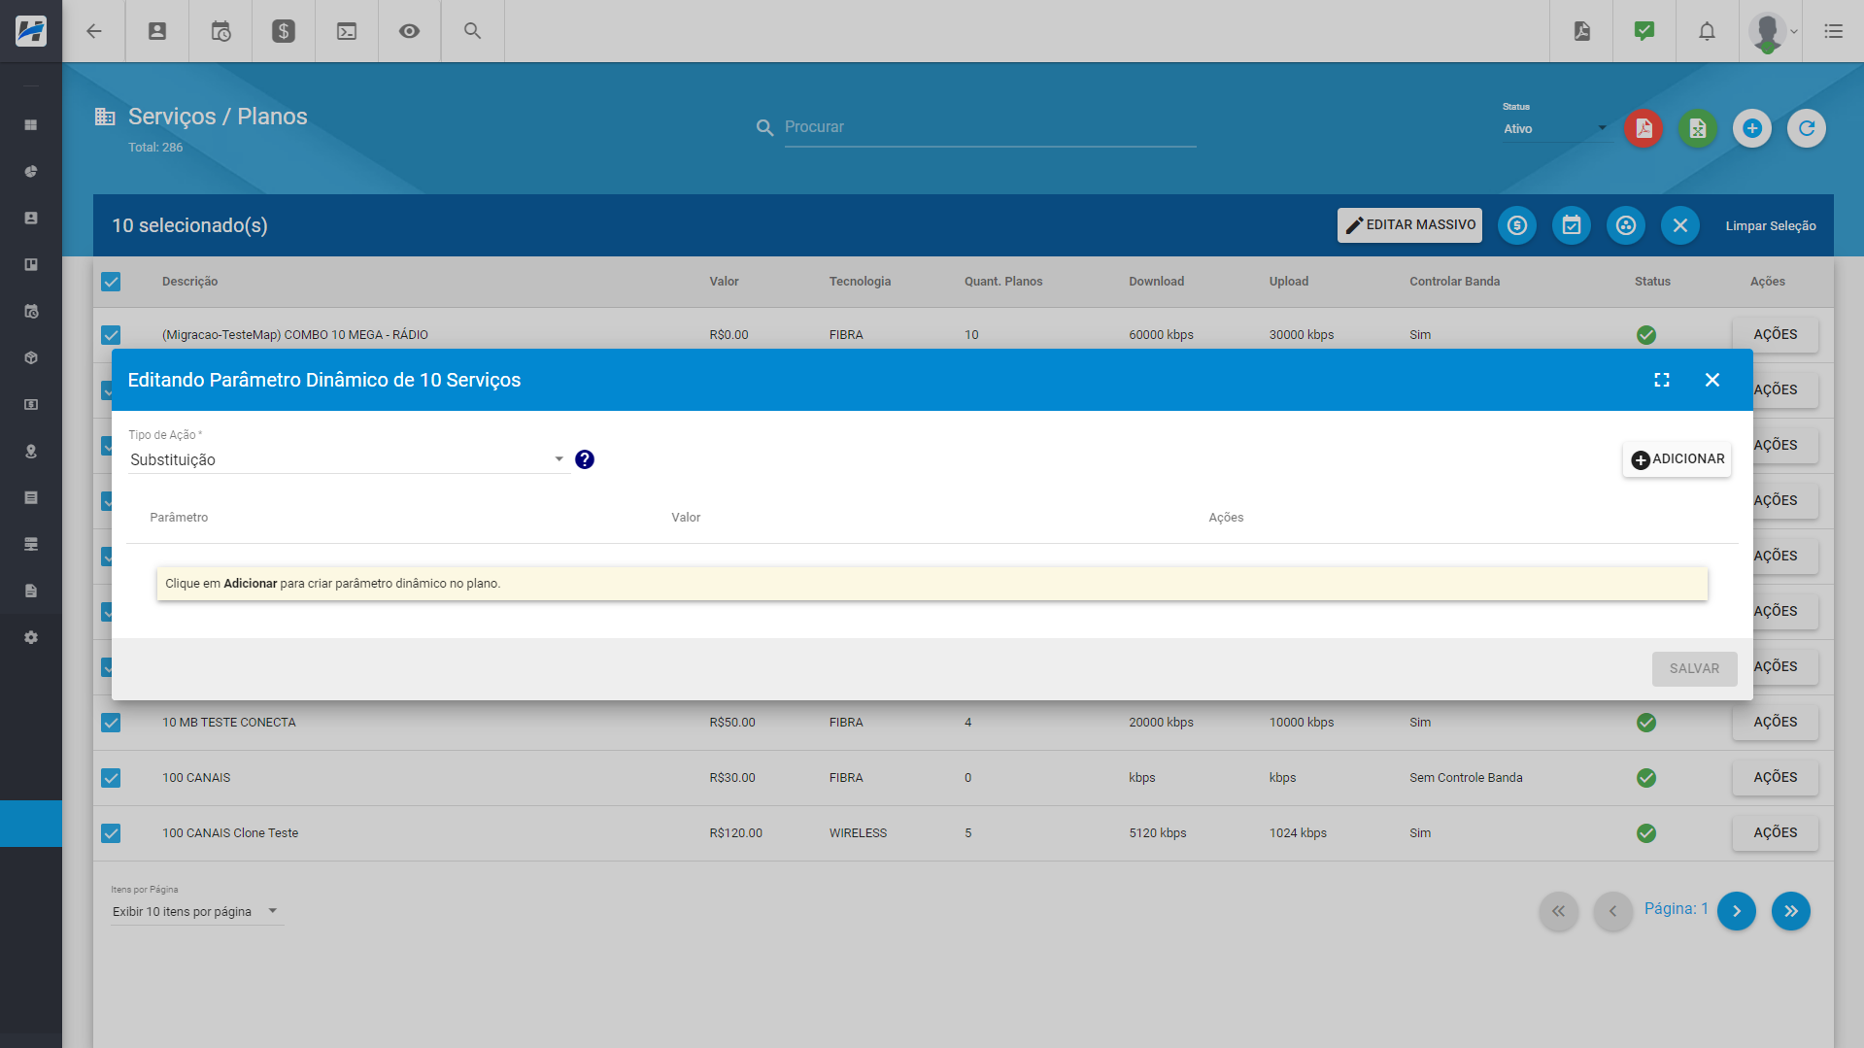Go to the next page

(1737, 911)
